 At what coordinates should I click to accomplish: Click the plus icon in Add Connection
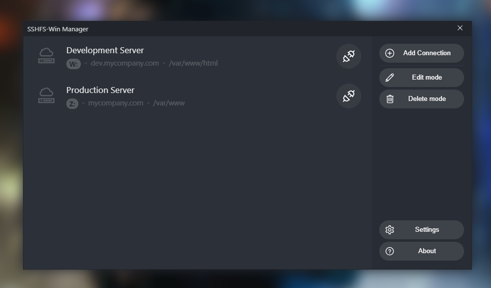[x=390, y=53]
